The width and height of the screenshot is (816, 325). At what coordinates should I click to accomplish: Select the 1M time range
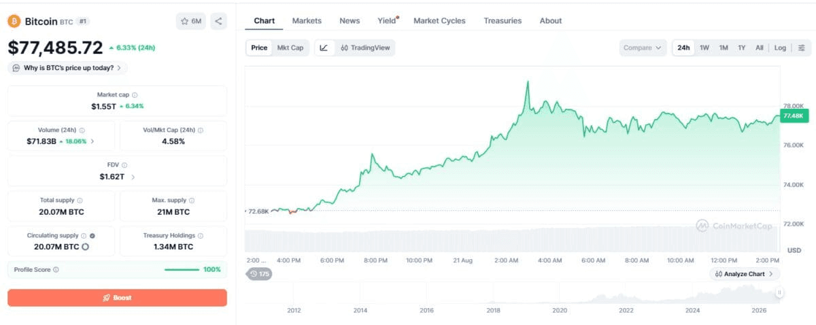point(724,48)
